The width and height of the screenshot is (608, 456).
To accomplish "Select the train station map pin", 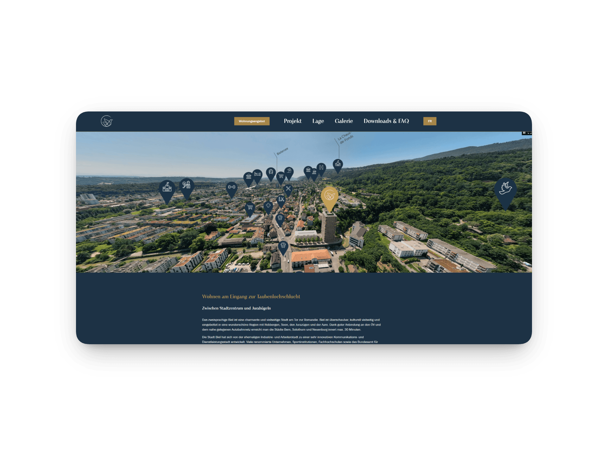I will [271, 172].
